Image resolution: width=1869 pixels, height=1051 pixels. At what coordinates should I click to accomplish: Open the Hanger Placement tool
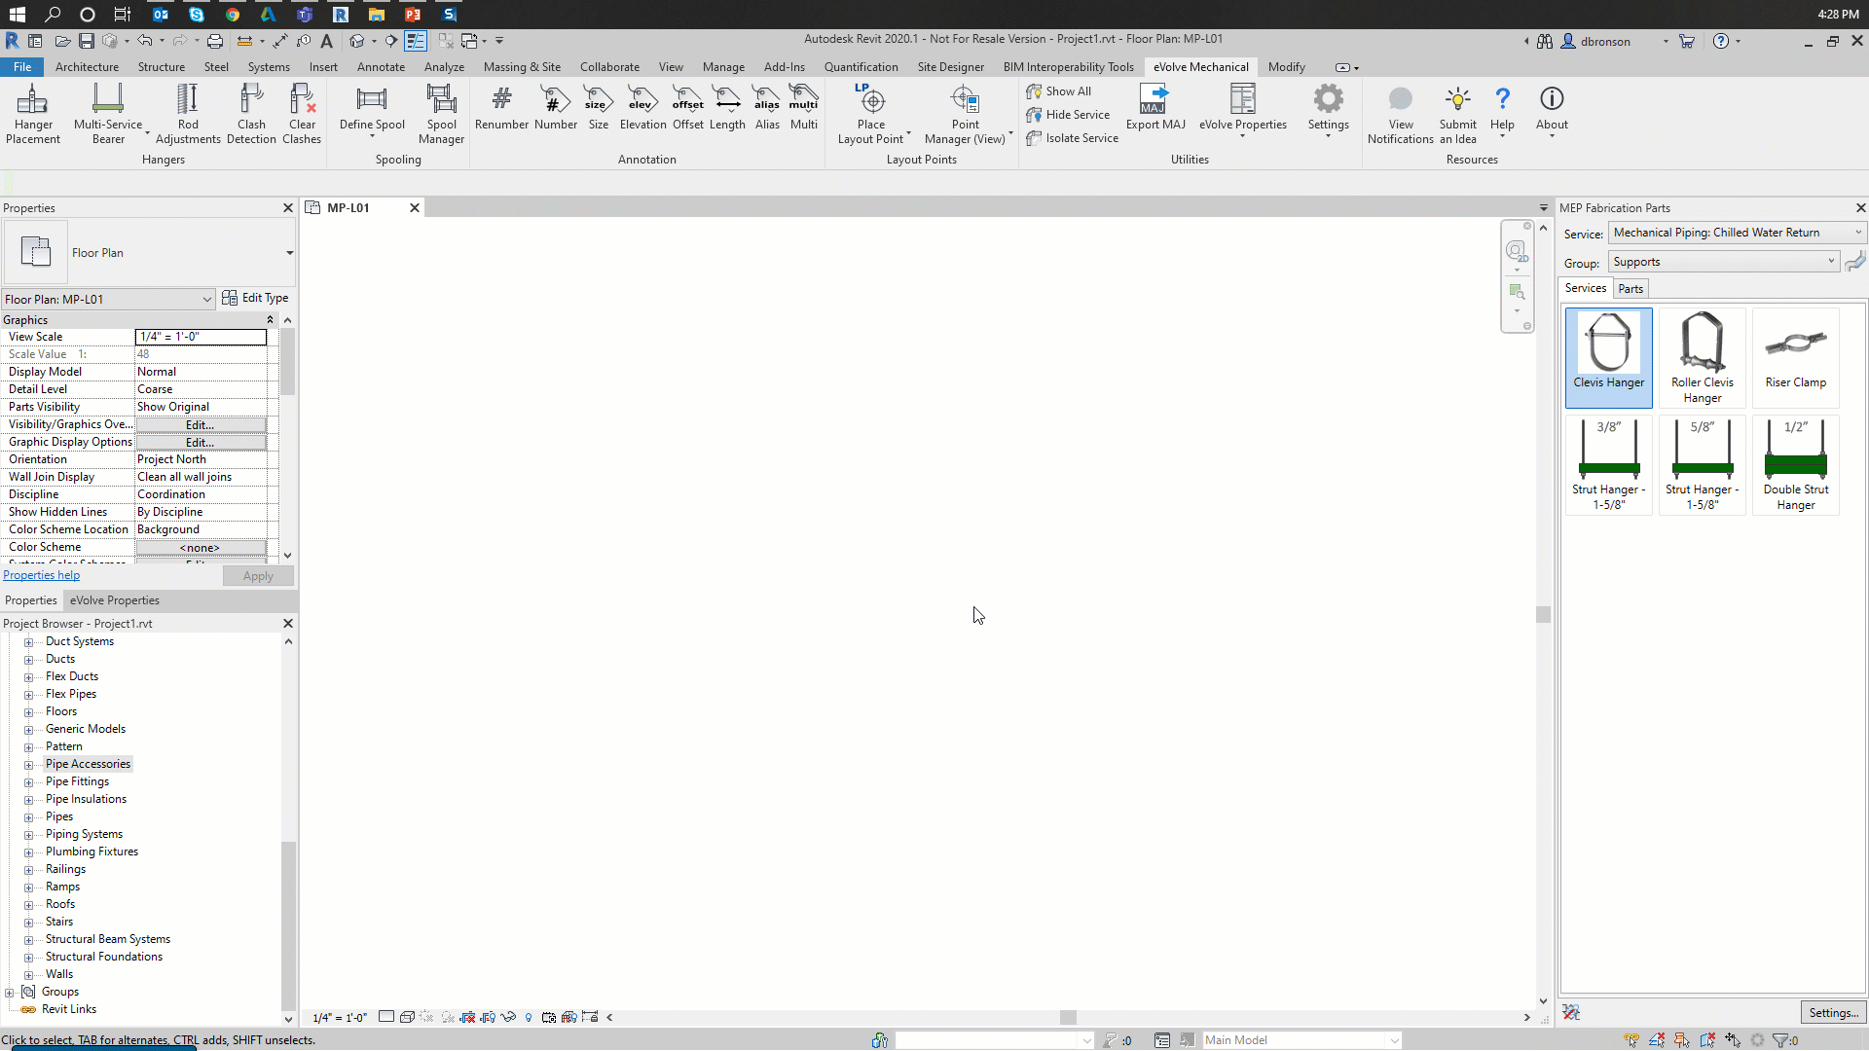[x=33, y=113]
